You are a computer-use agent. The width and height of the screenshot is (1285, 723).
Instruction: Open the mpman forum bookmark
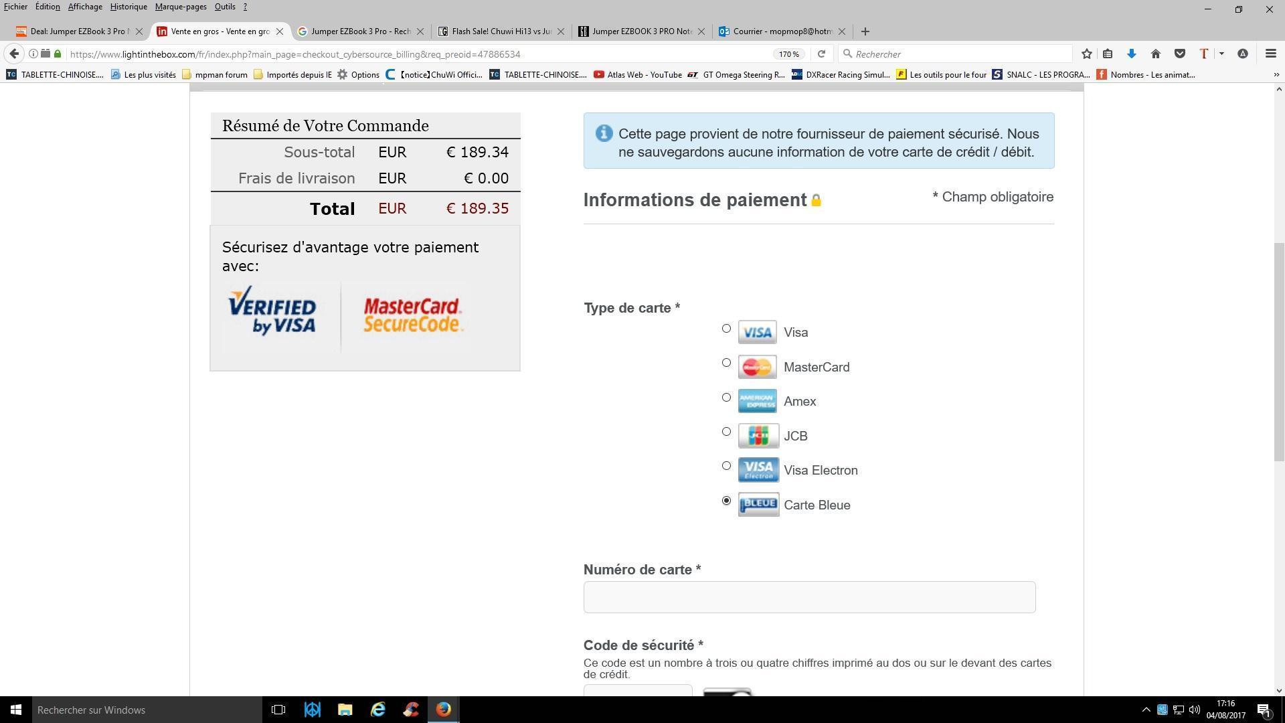click(221, 75)
